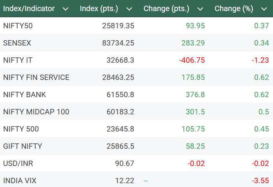
Task: Expand the Change (%) column chevron
Action: click(x=264, y=9)
